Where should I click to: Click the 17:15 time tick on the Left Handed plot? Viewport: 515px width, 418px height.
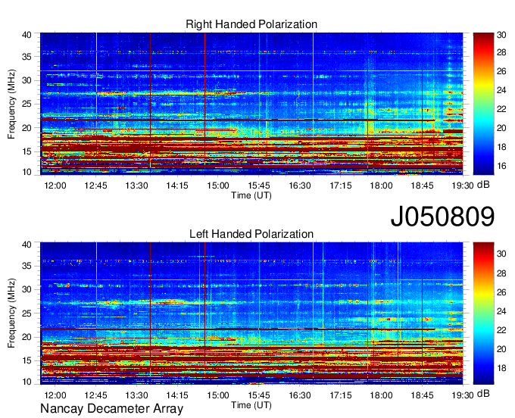[341, 395]
